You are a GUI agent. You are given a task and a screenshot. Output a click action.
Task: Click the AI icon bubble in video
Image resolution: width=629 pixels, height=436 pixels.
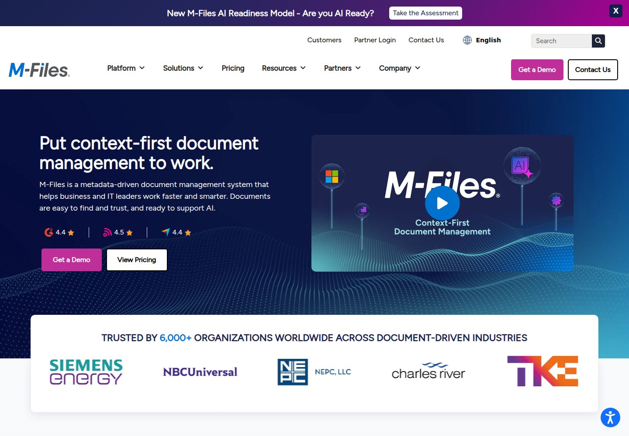pos(522,166)
